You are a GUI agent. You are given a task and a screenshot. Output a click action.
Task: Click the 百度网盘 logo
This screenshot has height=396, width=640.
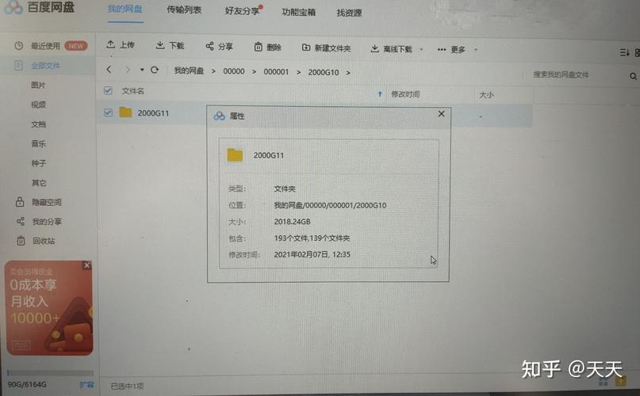tap(40, 6)
